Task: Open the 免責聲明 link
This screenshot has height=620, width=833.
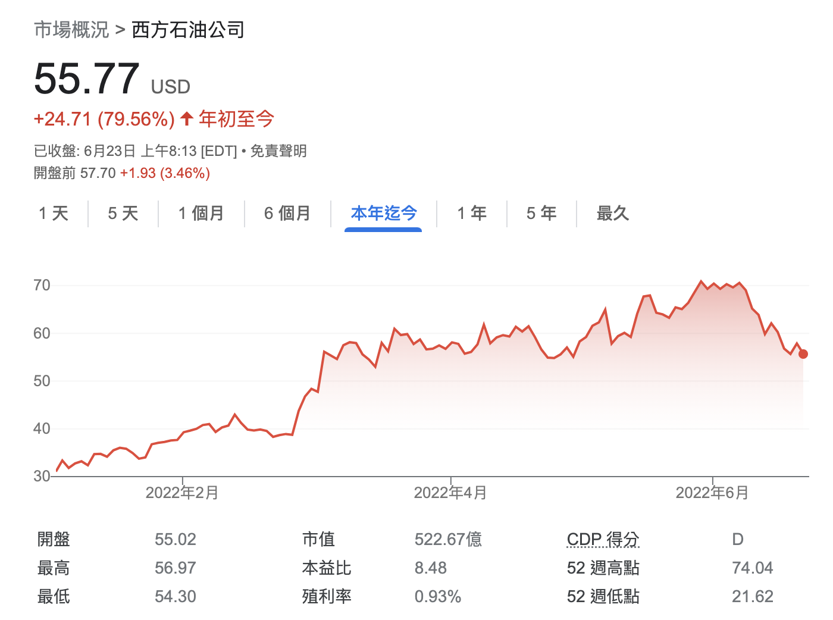Action: tap(278, 151)
